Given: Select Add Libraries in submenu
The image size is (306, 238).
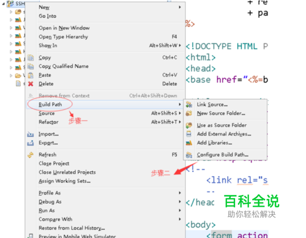Looking at the screenshot, I should point(214,143).
